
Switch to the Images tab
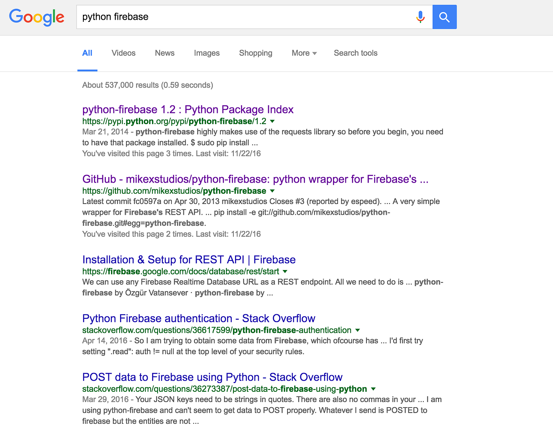click(x=207, y=53)
